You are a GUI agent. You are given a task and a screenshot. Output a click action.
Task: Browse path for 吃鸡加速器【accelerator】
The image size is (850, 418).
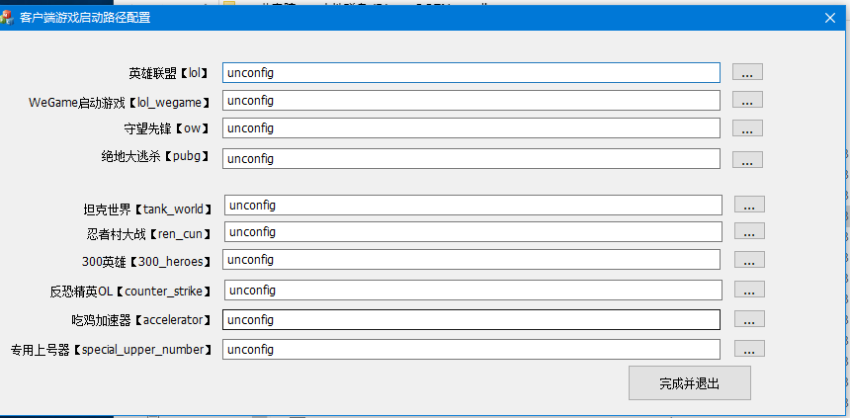click(749, 319)
